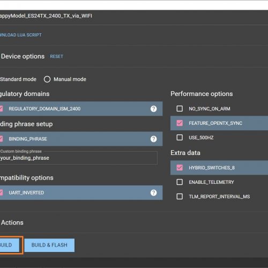Toggle REGULATORY_DOMAIN_ISM_2400 checkbox

[1, 109]
